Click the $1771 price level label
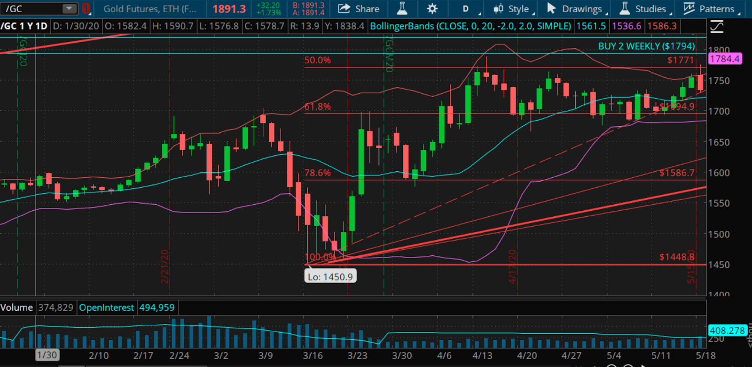This screenshot has height=367, width=752. 681,60
